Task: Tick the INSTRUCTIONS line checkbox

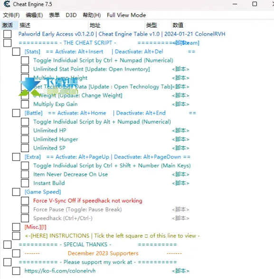Action: coord(16,236)
